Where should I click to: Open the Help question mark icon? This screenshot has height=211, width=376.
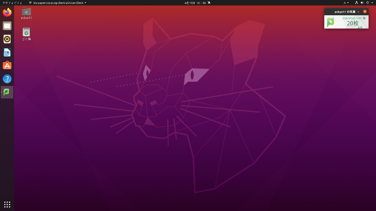[7, 79]
